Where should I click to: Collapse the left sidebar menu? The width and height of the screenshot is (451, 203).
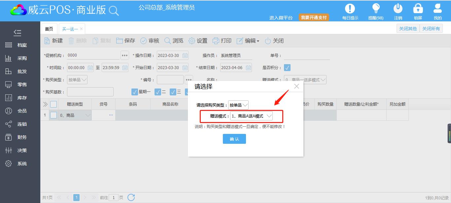pos(17,32)
